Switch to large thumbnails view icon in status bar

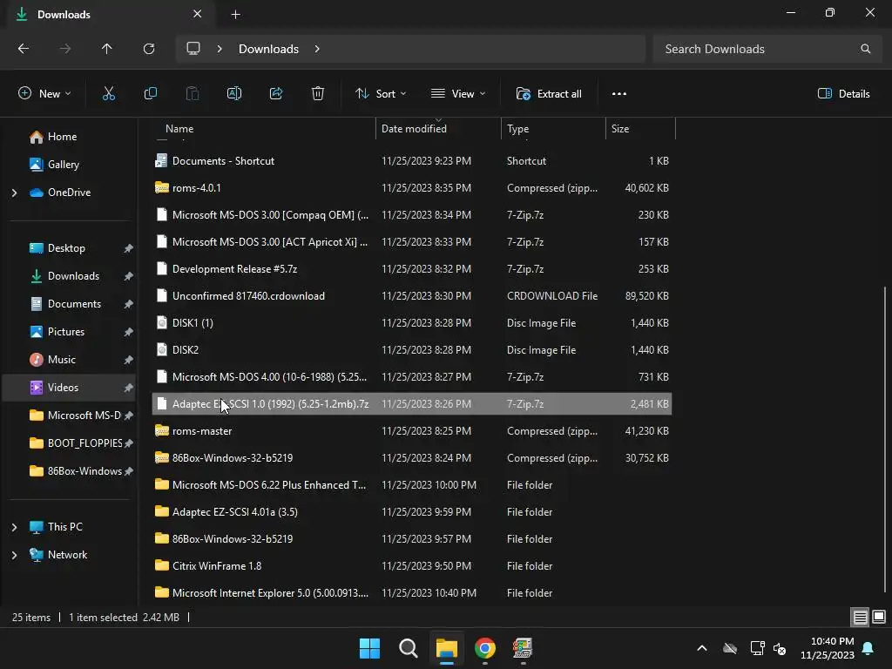click(x=879, y=618)
